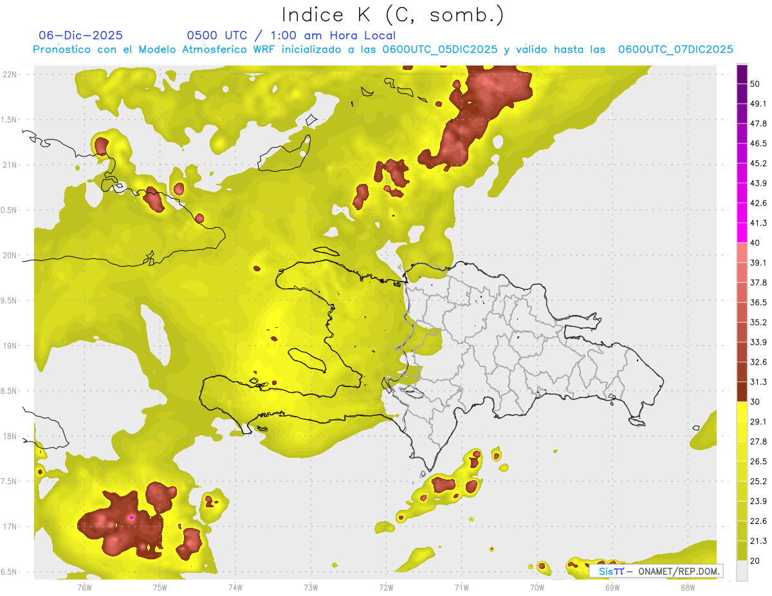Screen dimensions: 772x596
Task: Click the '17N' latitude label
Action: 10,527
